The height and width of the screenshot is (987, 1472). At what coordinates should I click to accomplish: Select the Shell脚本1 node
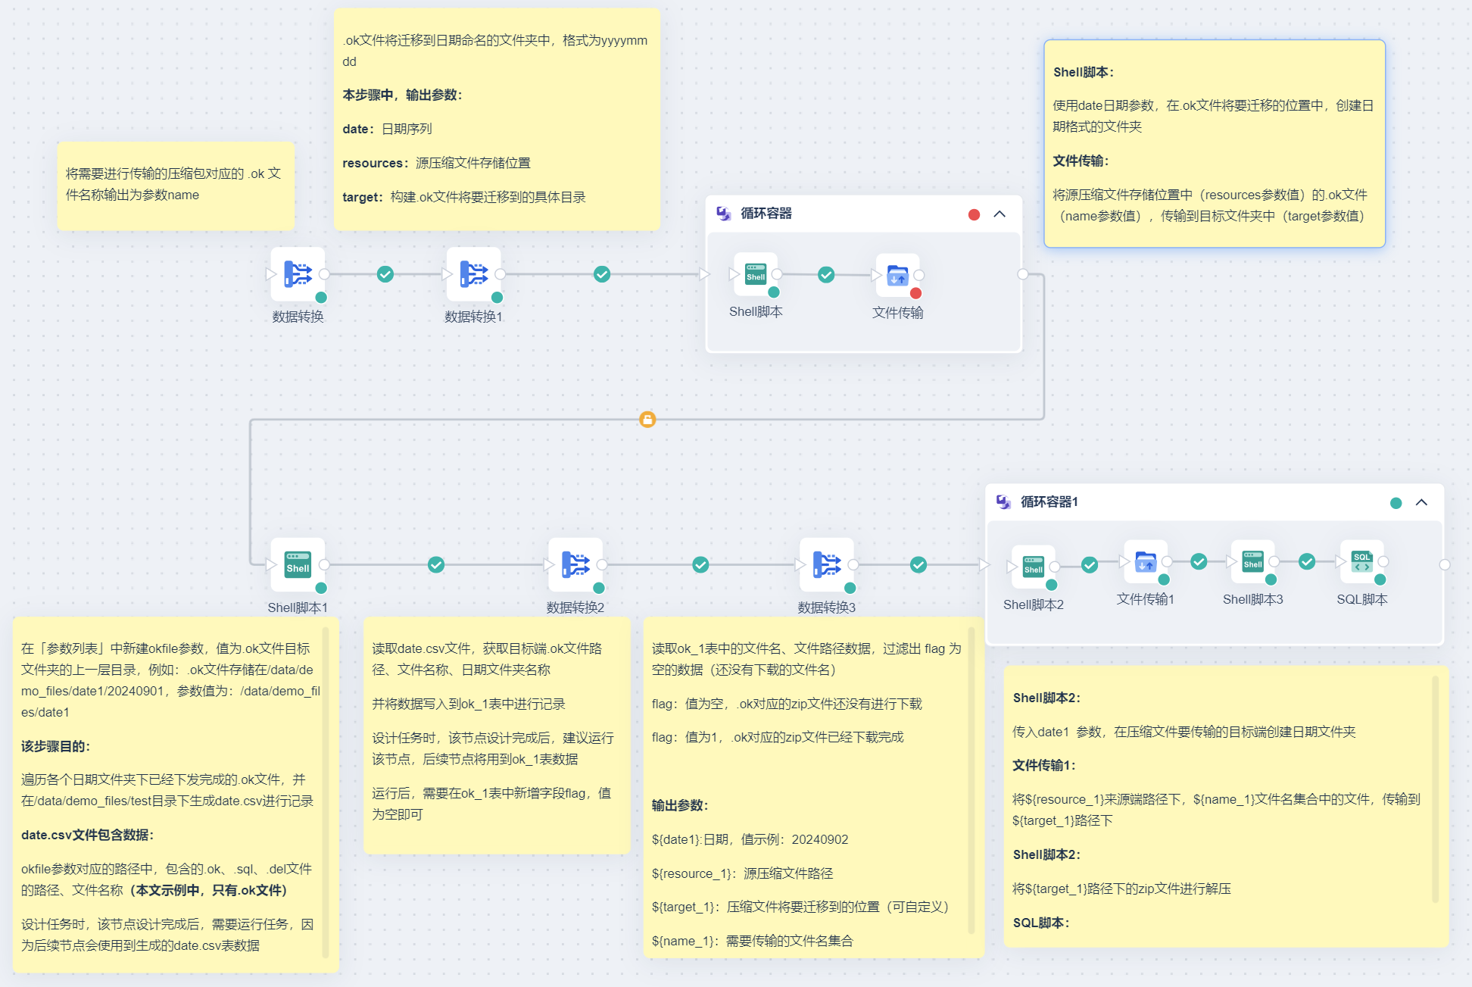click(298, 564)
